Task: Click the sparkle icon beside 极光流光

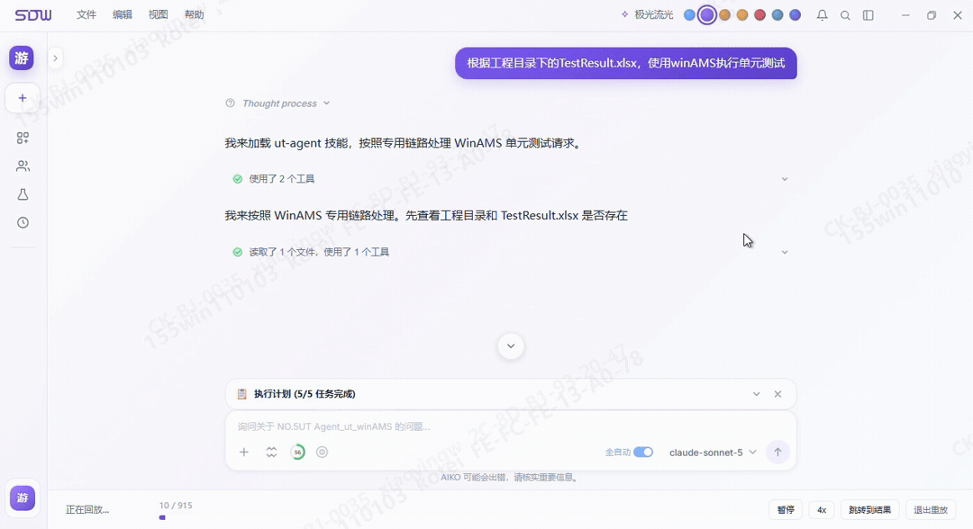Action: pyautogui.click(x=625, y=14)
